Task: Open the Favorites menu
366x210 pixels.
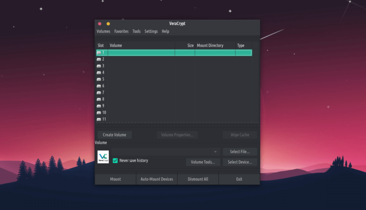Action: point(122,31)
